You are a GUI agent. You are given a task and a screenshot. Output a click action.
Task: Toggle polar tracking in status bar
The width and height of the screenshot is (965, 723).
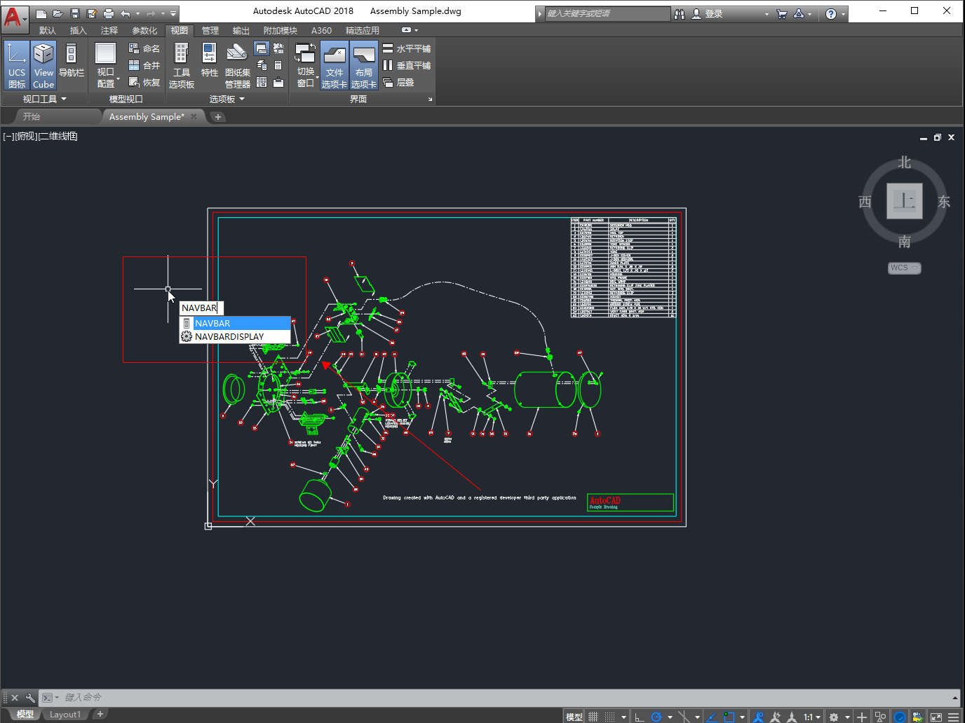[x=656, y=717]
